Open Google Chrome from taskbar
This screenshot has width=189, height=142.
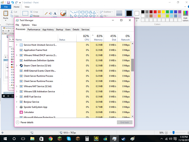[x=51, y=139]
